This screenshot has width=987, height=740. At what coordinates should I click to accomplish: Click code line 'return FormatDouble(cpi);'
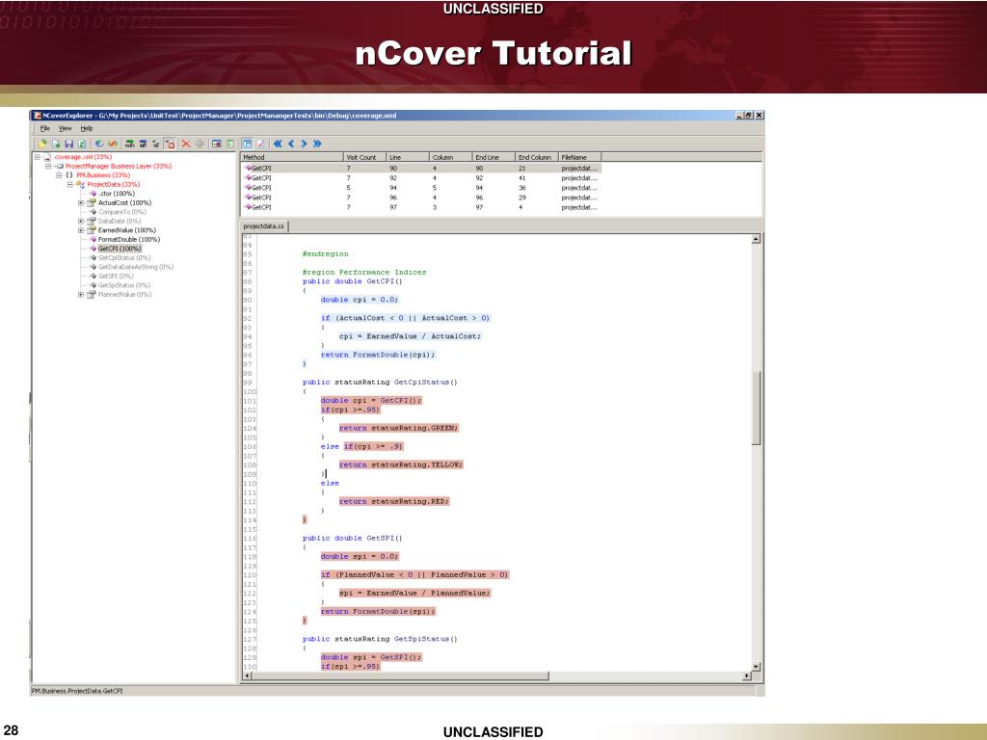click(x=378, y=355)
